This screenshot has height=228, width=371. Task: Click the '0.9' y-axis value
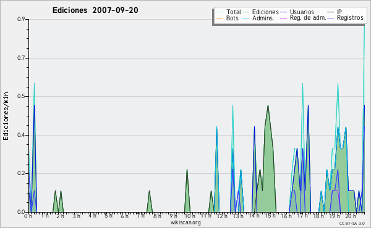click(x=21, y=19)
